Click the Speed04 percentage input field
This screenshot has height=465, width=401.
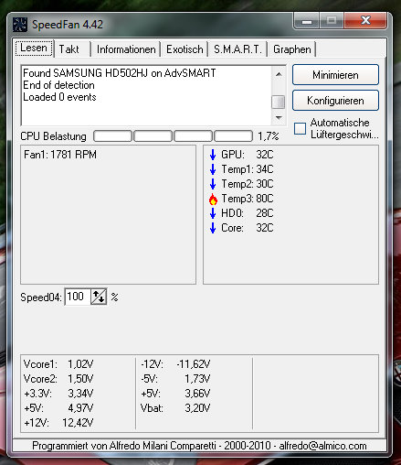coord(78,297)
